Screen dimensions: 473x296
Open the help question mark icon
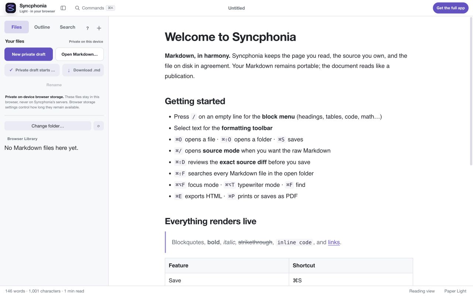[88, 28]
